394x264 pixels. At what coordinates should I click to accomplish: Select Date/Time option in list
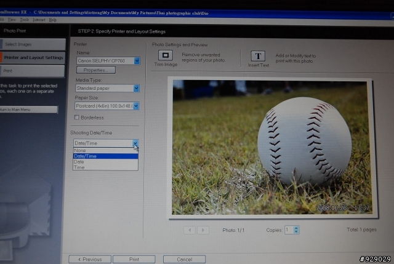pos(105,156)
